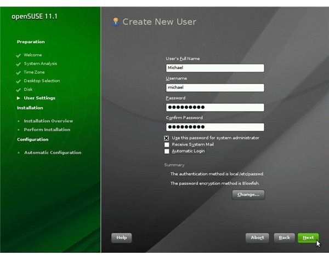This screenshot has height=255, width=329.
Task: Abort the installation
Action: point(257,238)
